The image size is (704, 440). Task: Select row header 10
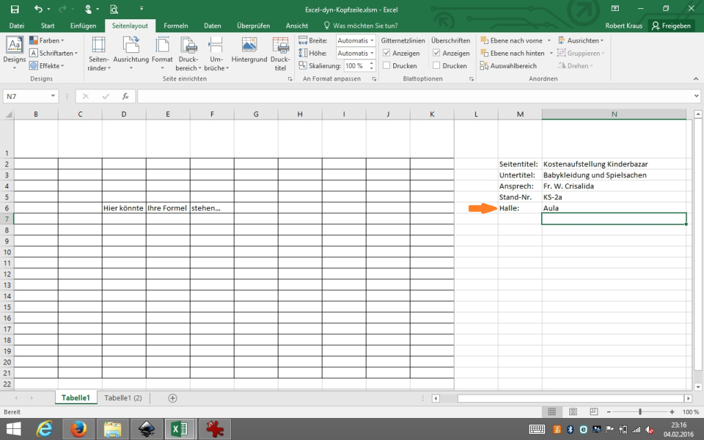coord(7,252)
